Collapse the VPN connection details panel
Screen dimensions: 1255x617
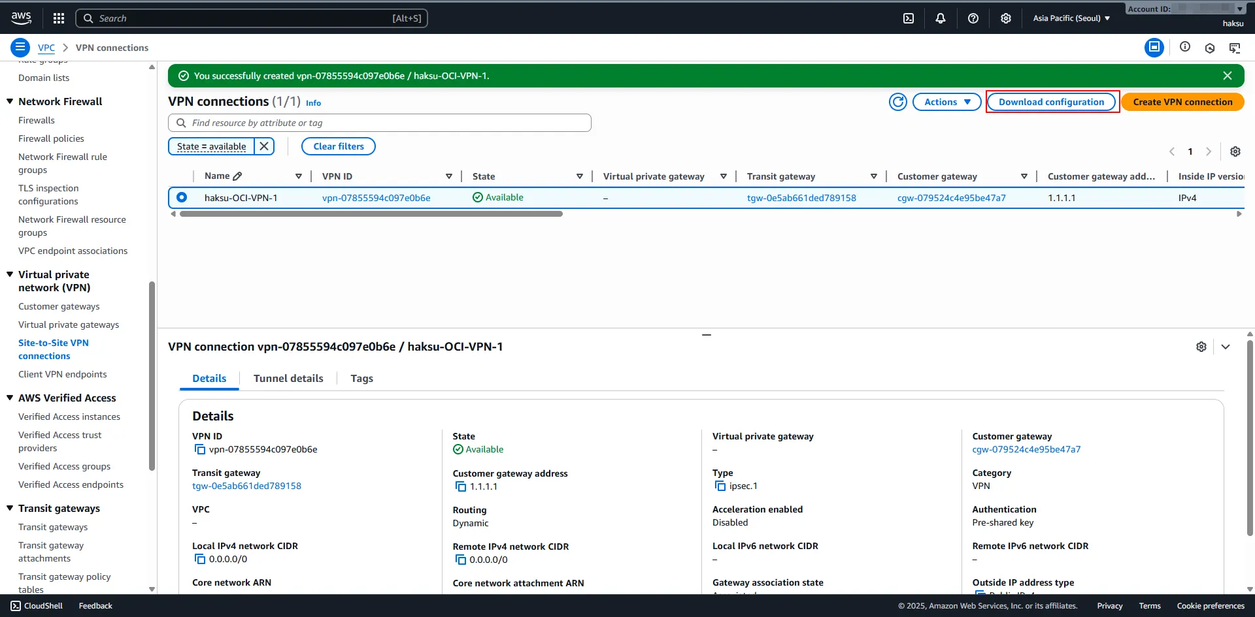(1226, 347)
